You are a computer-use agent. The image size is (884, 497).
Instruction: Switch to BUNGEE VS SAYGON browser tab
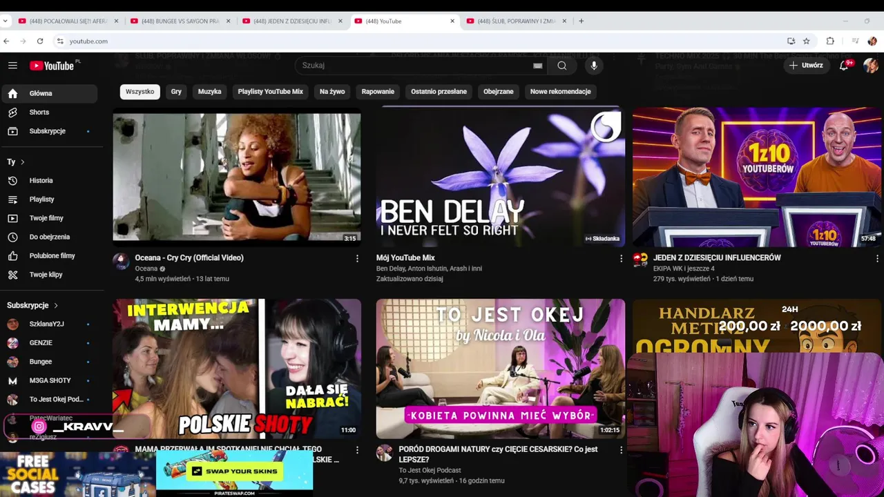click(180, 21)
